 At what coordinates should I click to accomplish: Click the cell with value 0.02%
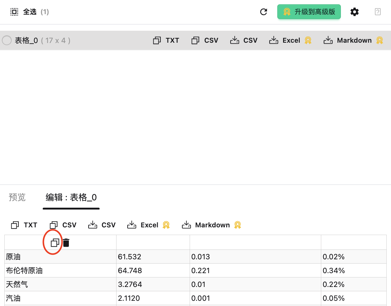pos(354,257)
